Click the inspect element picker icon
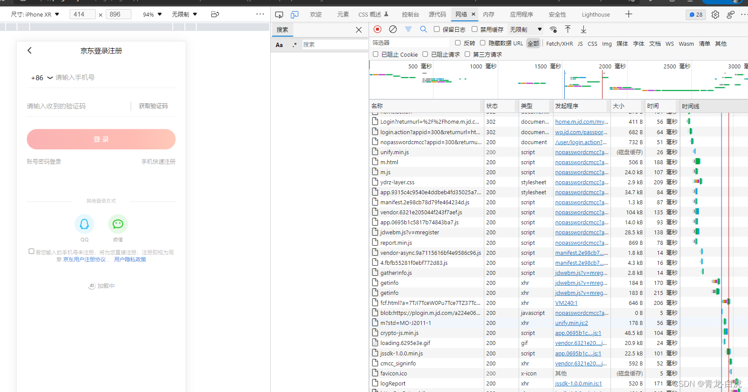748x392 pixels. coord(279,14)
